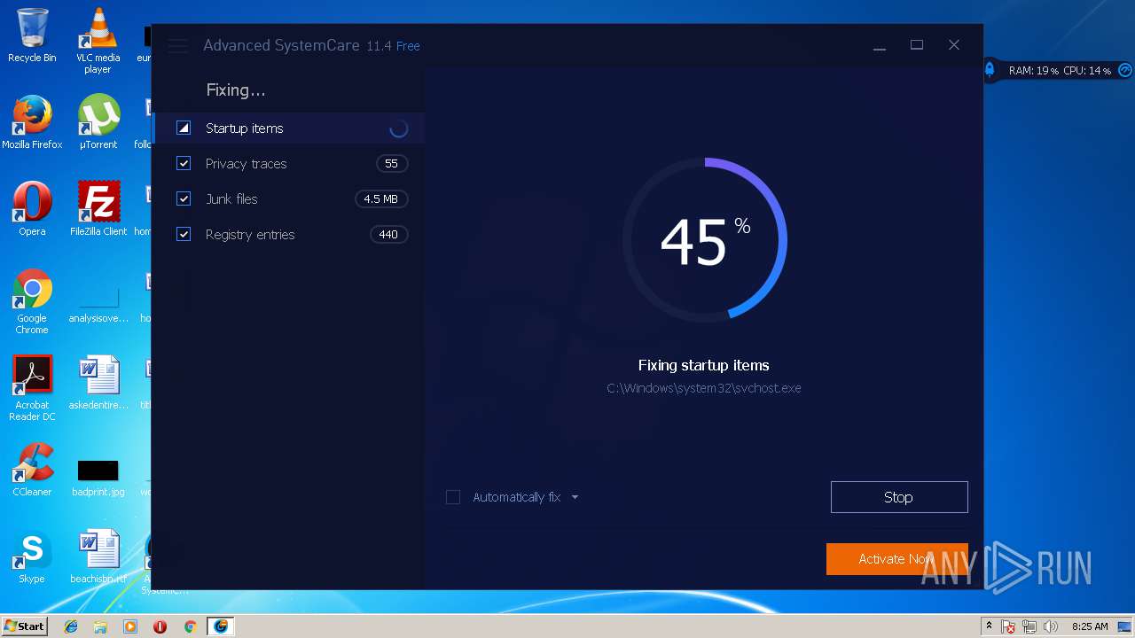1135x638 pixels.
Task: Show hidden system tray icons
Action: point(989,626)
